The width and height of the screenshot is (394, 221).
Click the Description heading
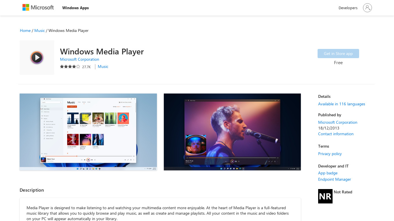click(x=32, y=190)
